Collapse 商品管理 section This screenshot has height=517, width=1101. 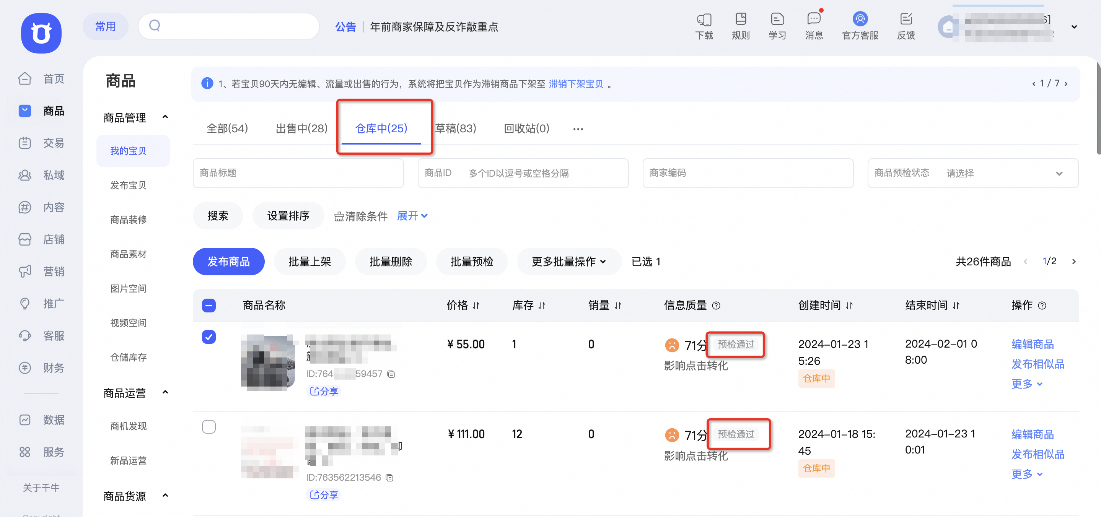click(165, 117)
